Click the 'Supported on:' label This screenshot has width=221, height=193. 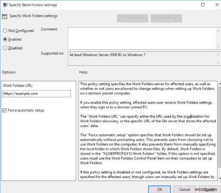click(x=52, y=53)
